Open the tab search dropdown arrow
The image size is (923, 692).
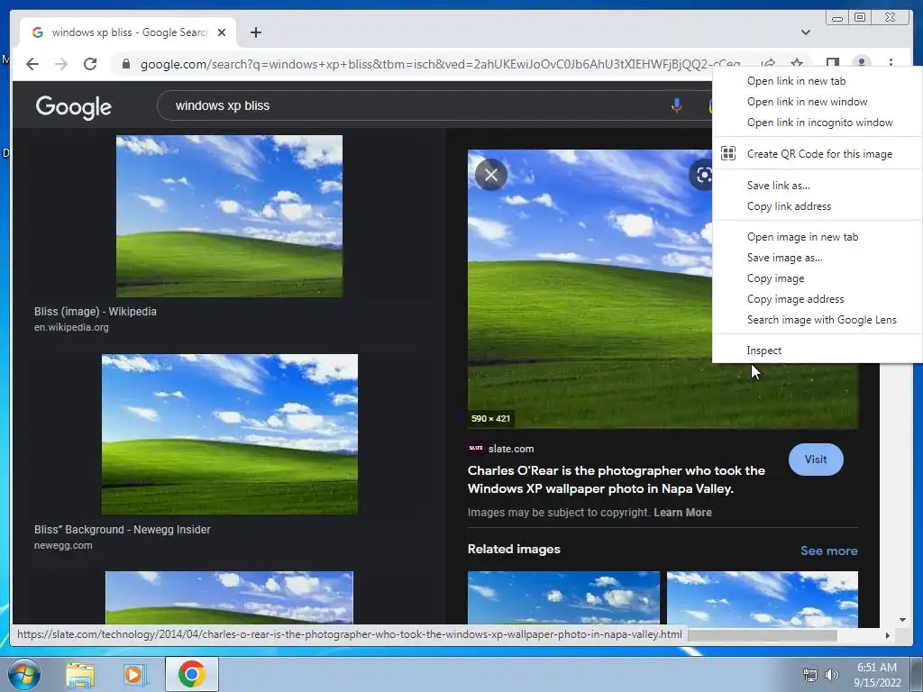805,32
